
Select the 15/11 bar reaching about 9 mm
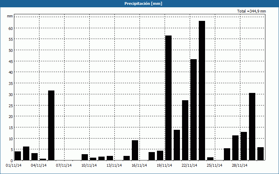(x=135, y=150)
